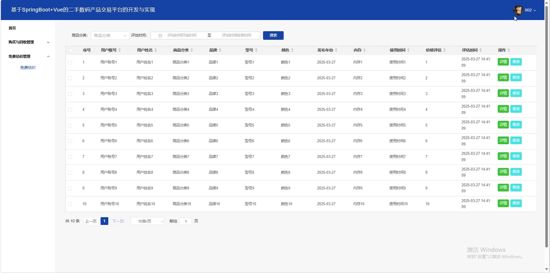Click the user avatar picture in header

pyautogui.click(x=518, y=10)
